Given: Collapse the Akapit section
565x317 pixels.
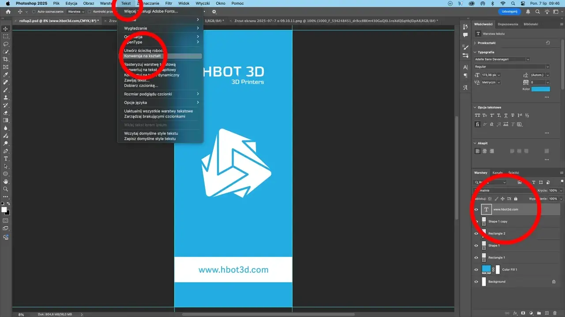Looking at the screenshot, I should click(475, 143).
